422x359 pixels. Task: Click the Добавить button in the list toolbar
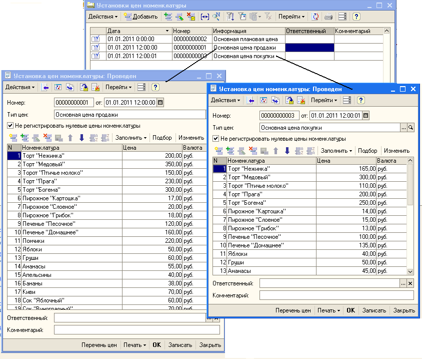point(141,17)
